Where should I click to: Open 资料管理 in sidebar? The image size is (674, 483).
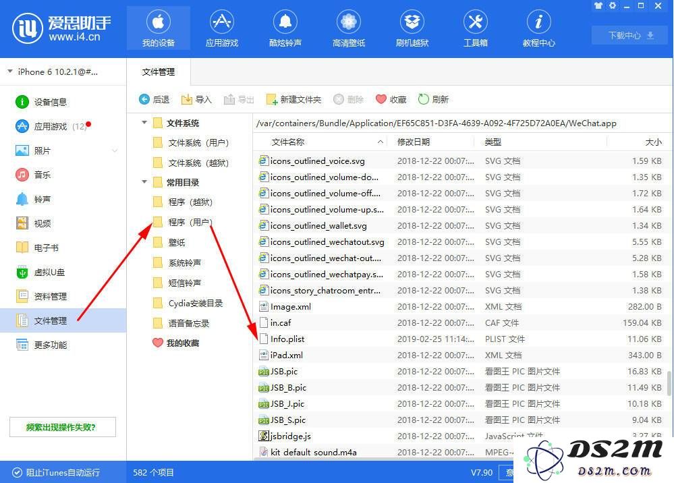pos(41,296)
